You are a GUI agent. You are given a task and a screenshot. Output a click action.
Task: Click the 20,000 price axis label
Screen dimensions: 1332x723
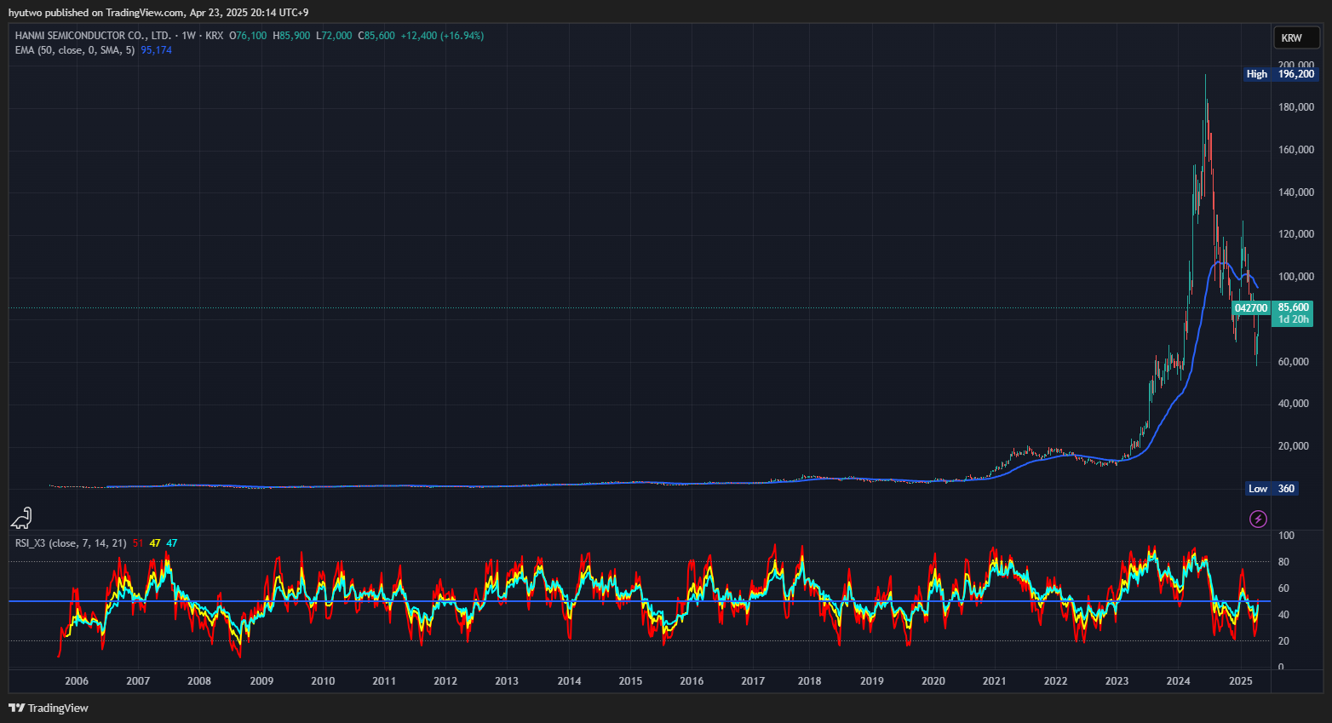[x=1294, y=446]
